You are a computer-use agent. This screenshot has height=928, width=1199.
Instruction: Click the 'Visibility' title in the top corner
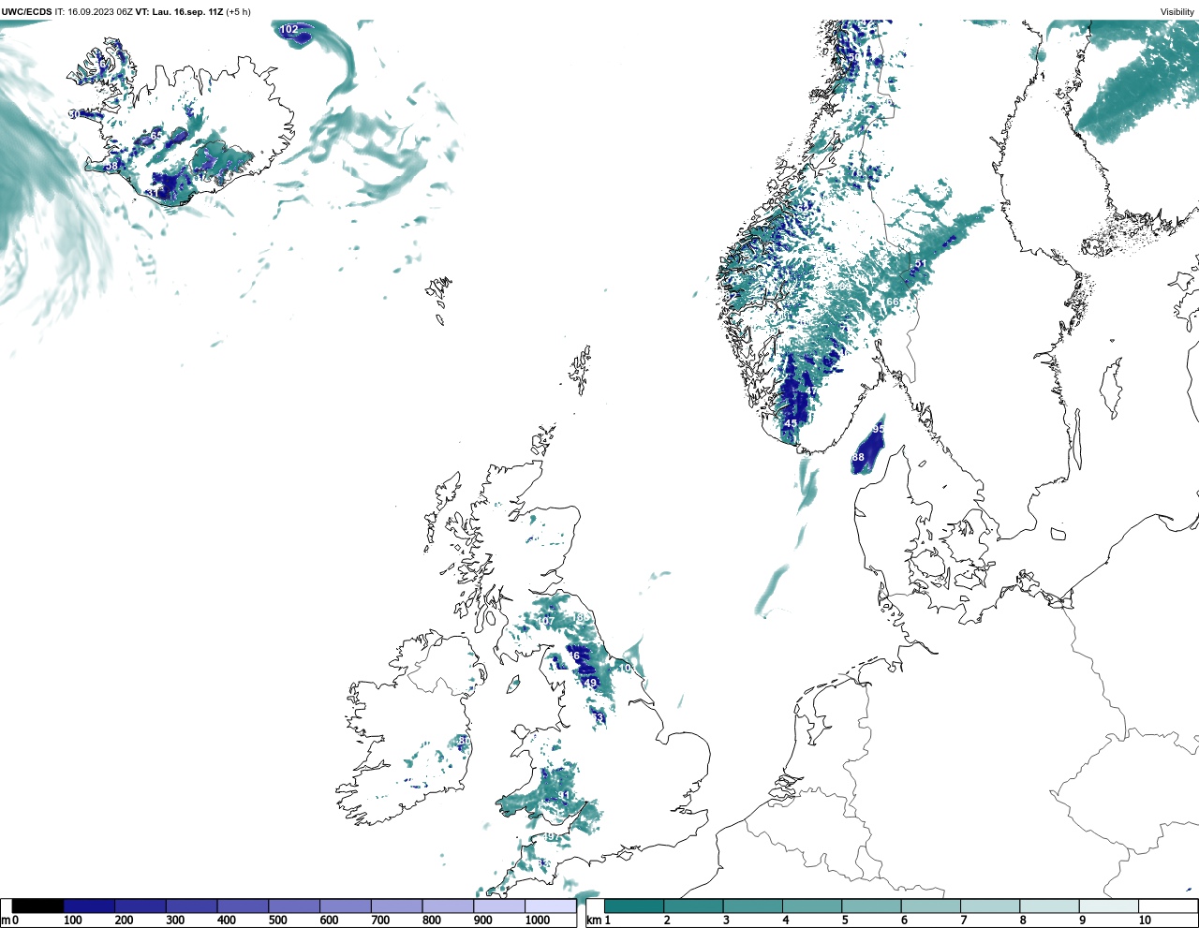[1177, 12]
